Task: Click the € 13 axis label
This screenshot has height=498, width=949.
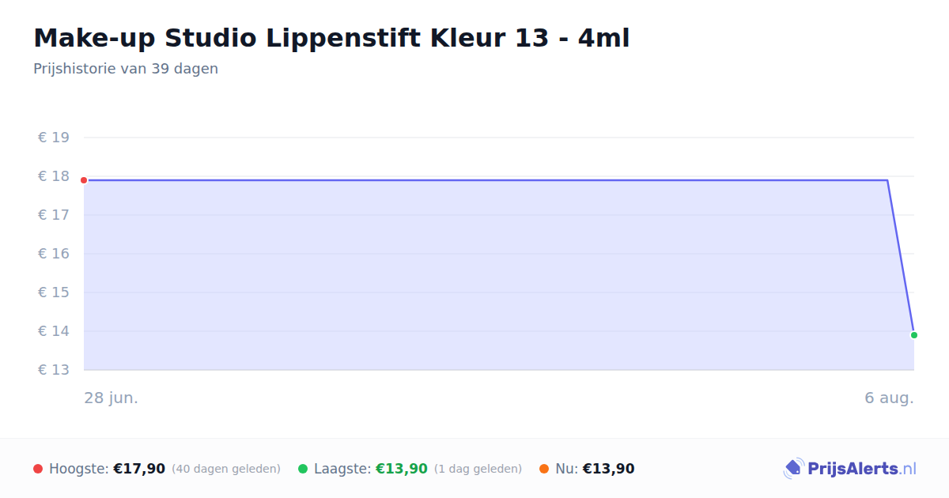Action: 54,370
